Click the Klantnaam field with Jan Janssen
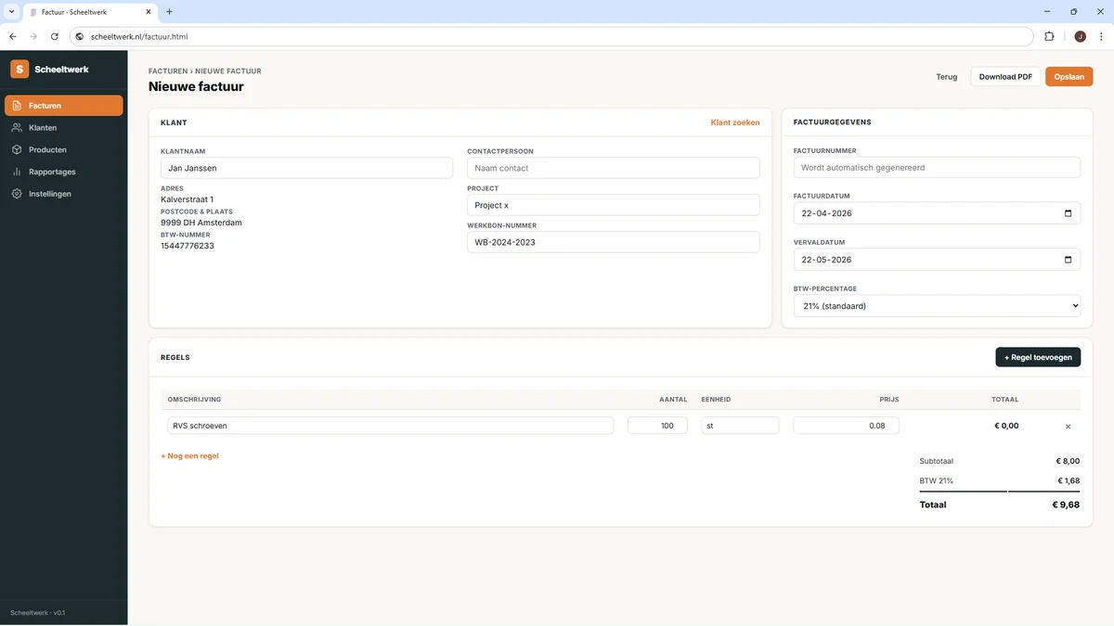The height and width of the screenshot is (626, 1114). click(x=306, y=168)
